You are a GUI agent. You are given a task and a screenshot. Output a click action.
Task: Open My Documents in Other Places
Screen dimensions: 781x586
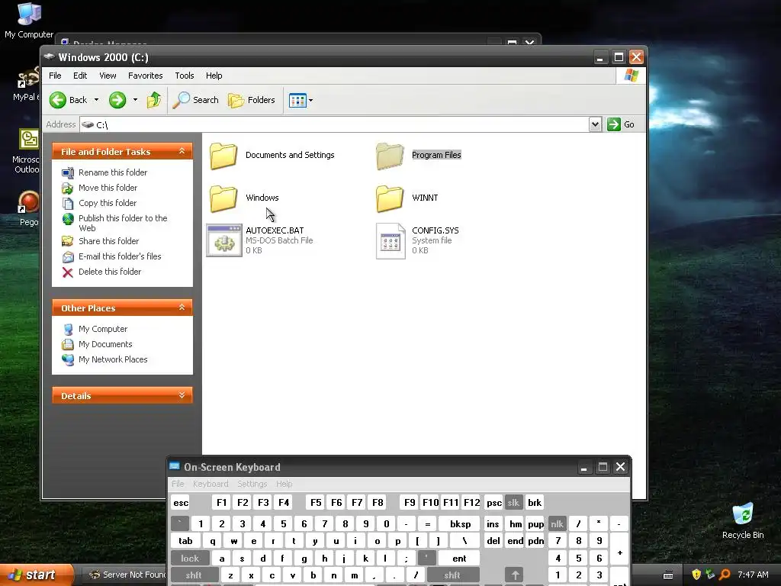click(x=105, y=345)
